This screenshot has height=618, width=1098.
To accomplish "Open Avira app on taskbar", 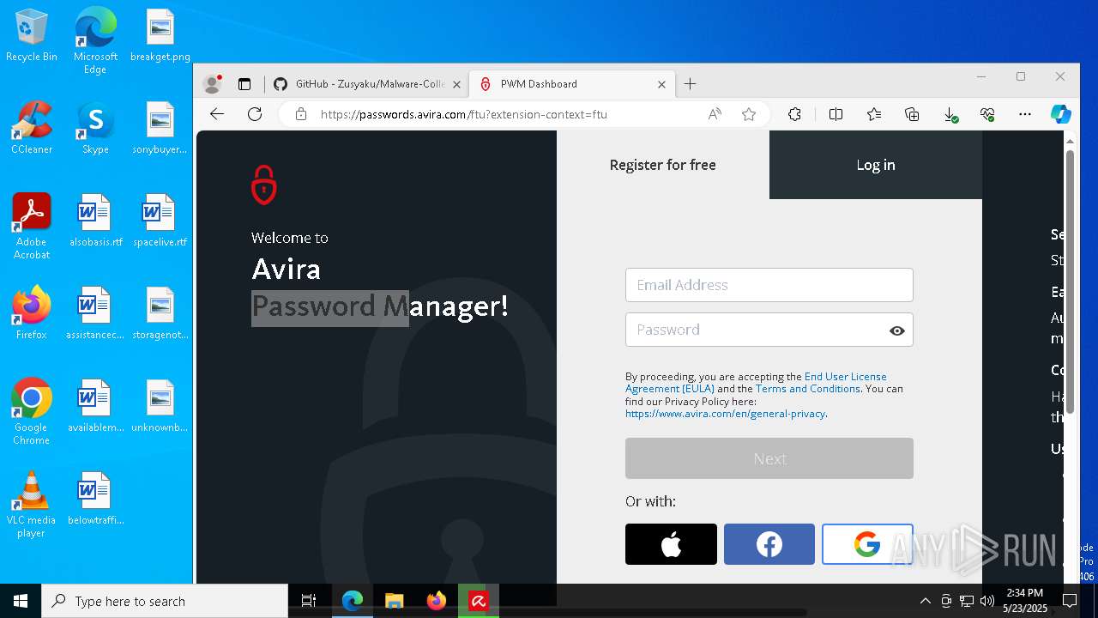I will (479, 601).
